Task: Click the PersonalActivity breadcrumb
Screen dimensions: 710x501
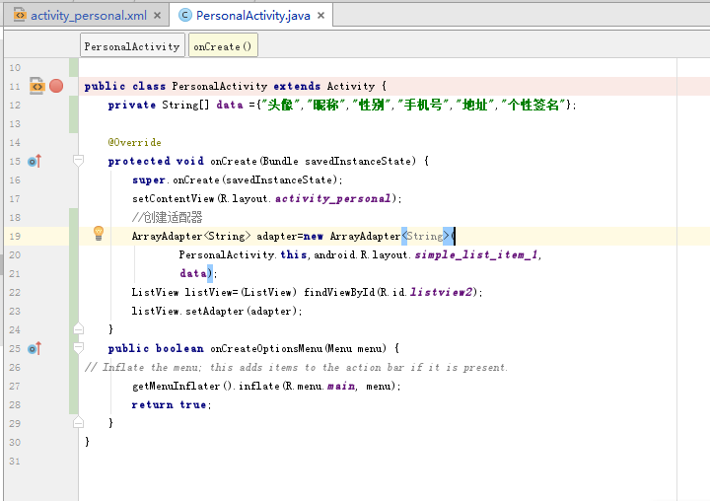Action: (132, 46)
